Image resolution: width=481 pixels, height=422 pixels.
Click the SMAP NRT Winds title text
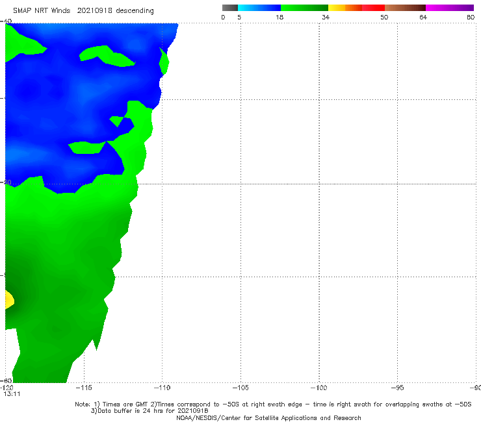[x=42, y=11]
